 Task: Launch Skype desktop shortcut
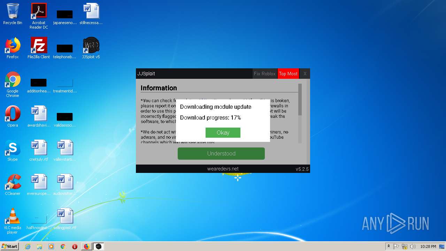(x=13, y=151)
